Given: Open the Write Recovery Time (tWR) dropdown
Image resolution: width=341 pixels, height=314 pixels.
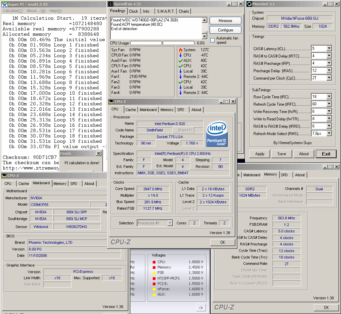Looking at the screenshot, I should point(329,111).
